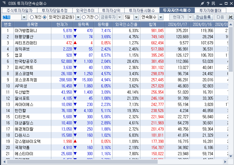Open the 5일 period dropdown
This screenshot has width=234, height=165.
pyautogui.click(x=136, y=17)
